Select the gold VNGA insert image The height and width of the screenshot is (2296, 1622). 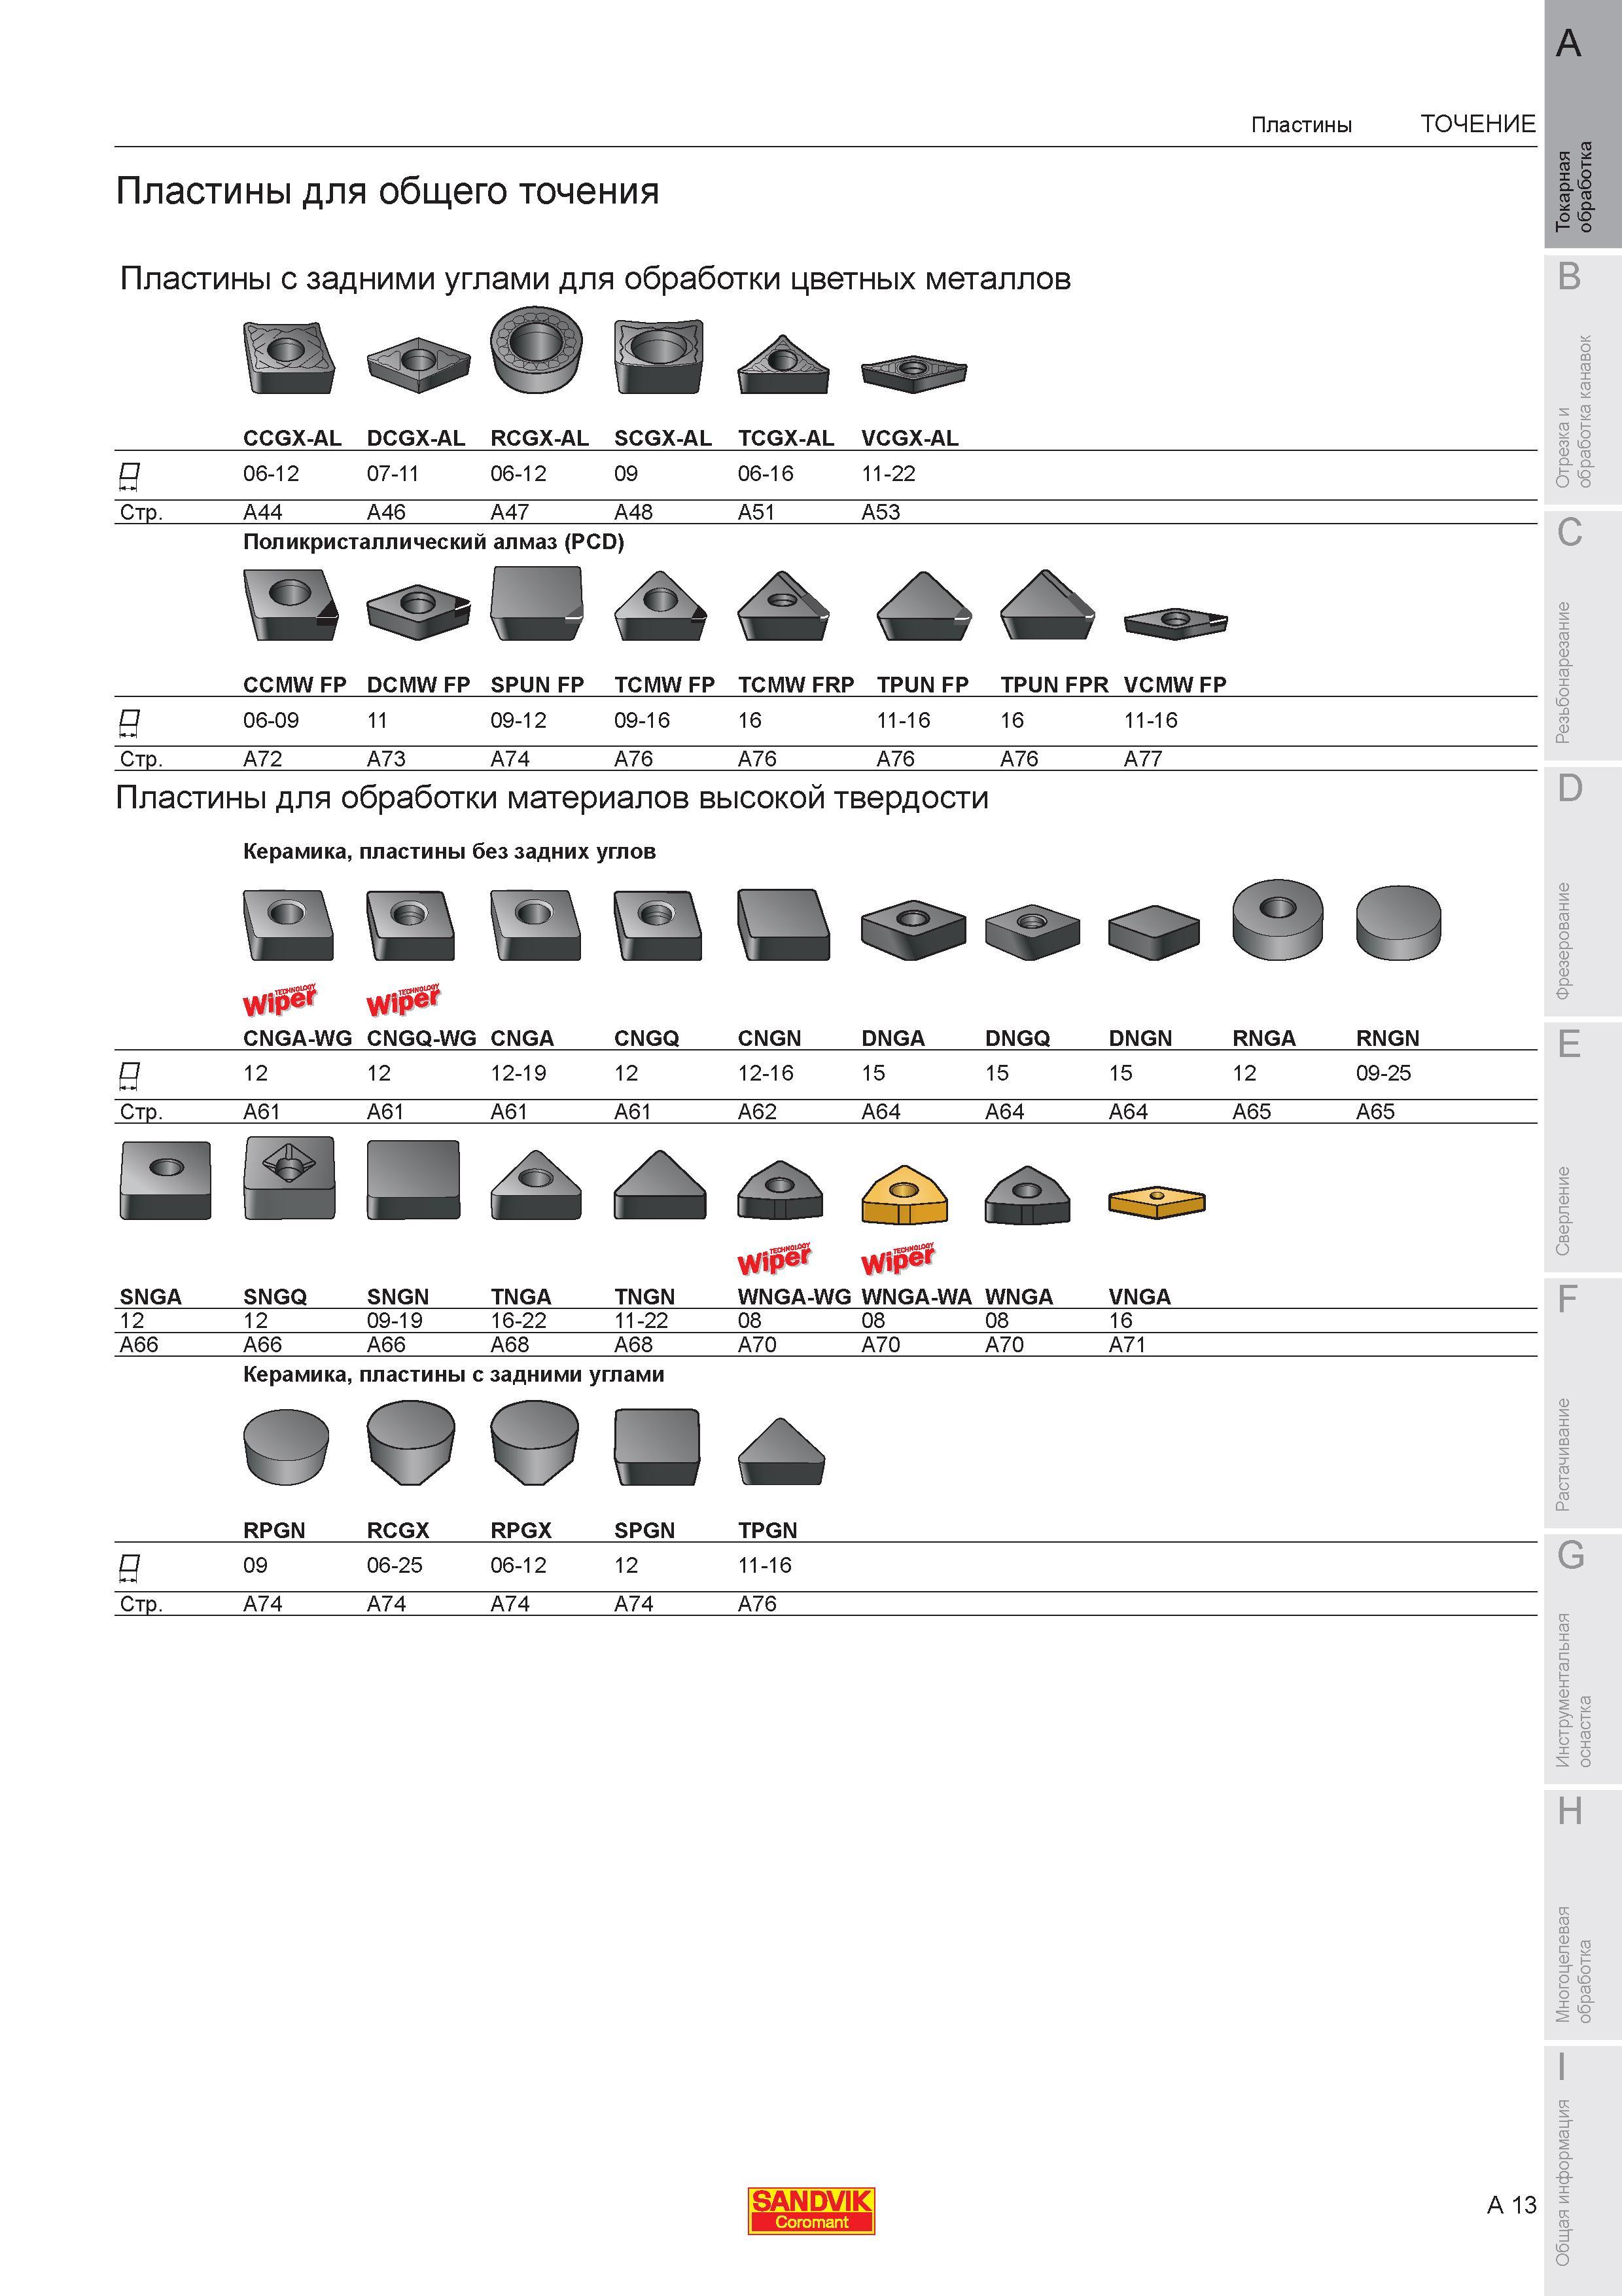[x=1156, y=1202]
